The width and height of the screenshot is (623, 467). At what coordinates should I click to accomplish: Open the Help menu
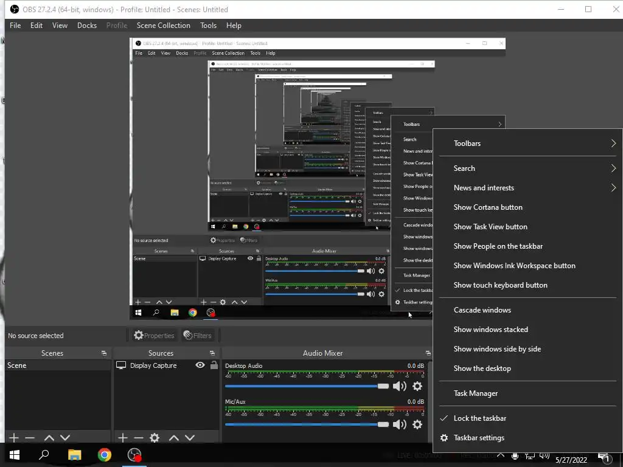pos(234,26)
